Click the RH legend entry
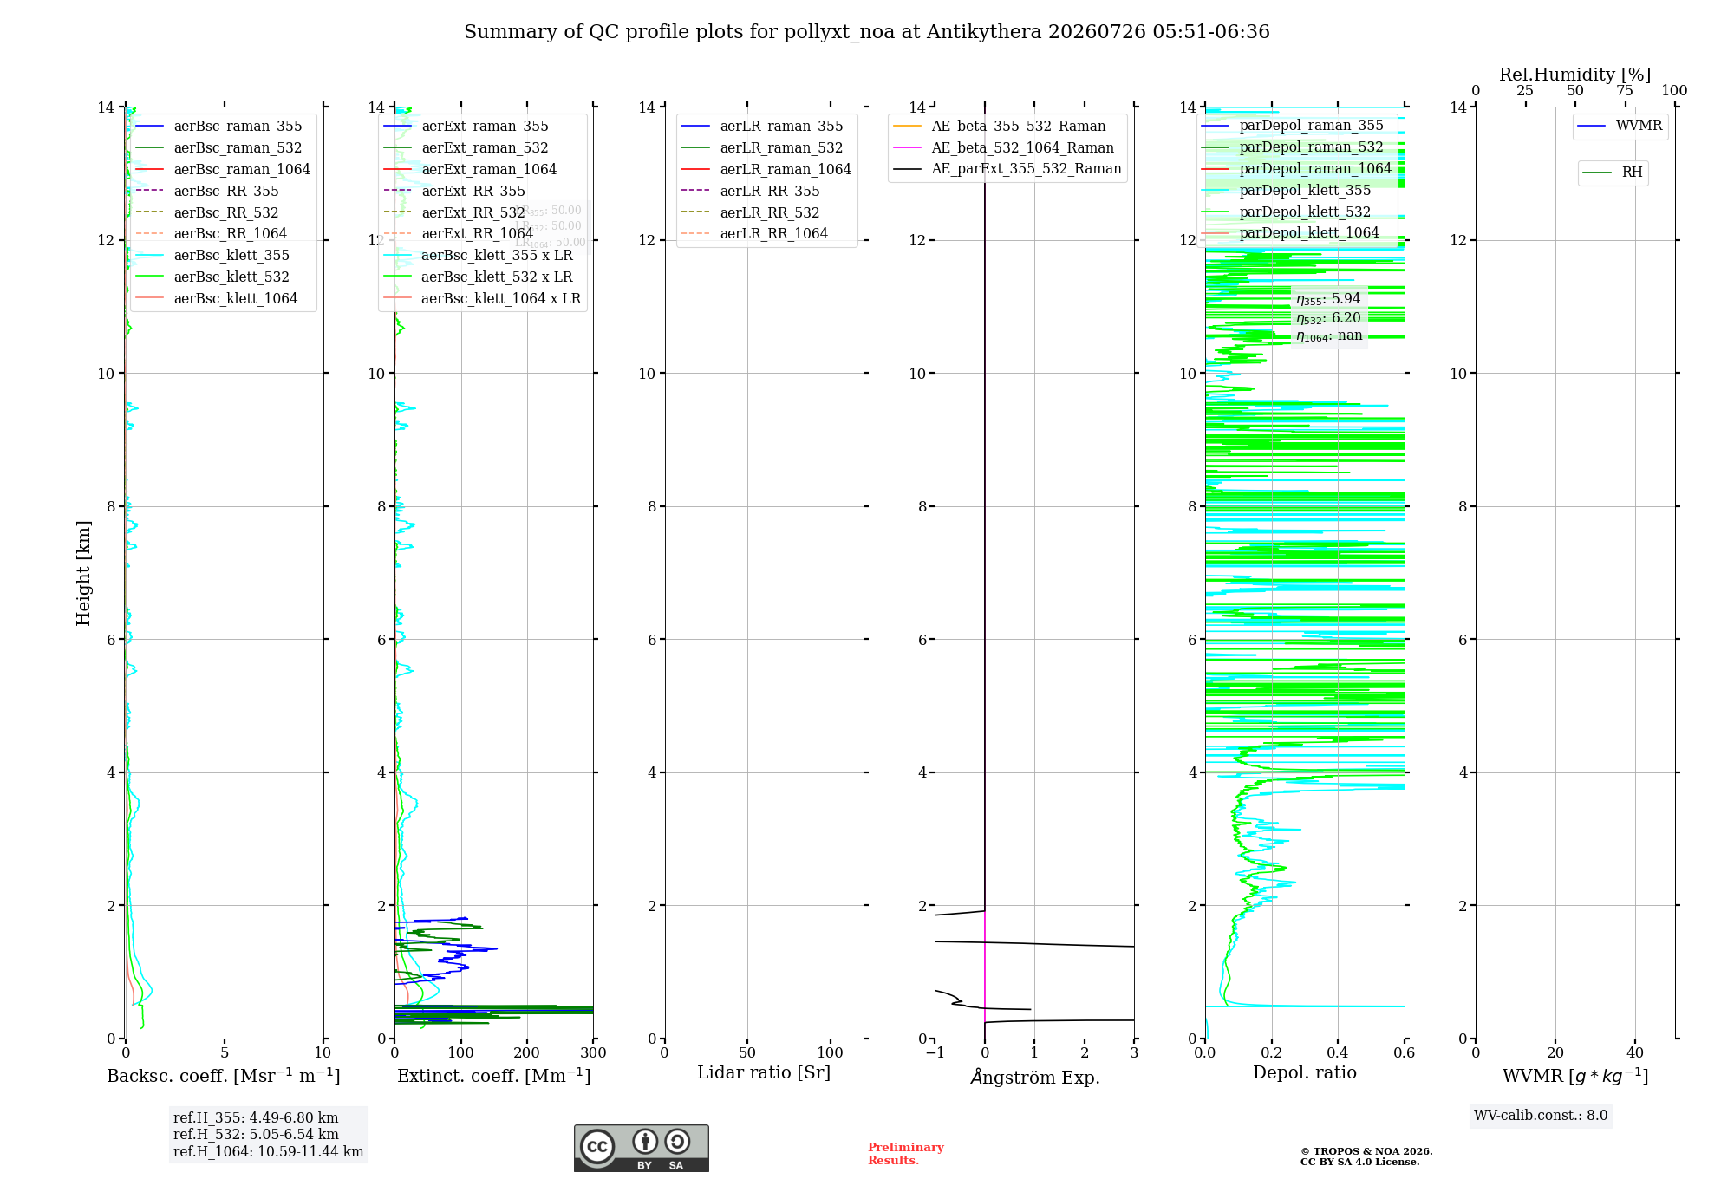 [1613, 173]
